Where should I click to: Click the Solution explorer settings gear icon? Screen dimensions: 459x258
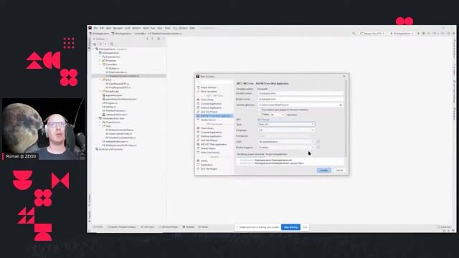pyautogui.click(x=158, y=39)
